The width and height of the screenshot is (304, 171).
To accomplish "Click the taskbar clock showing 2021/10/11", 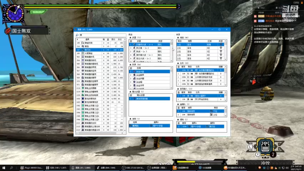I will [296, 168].
